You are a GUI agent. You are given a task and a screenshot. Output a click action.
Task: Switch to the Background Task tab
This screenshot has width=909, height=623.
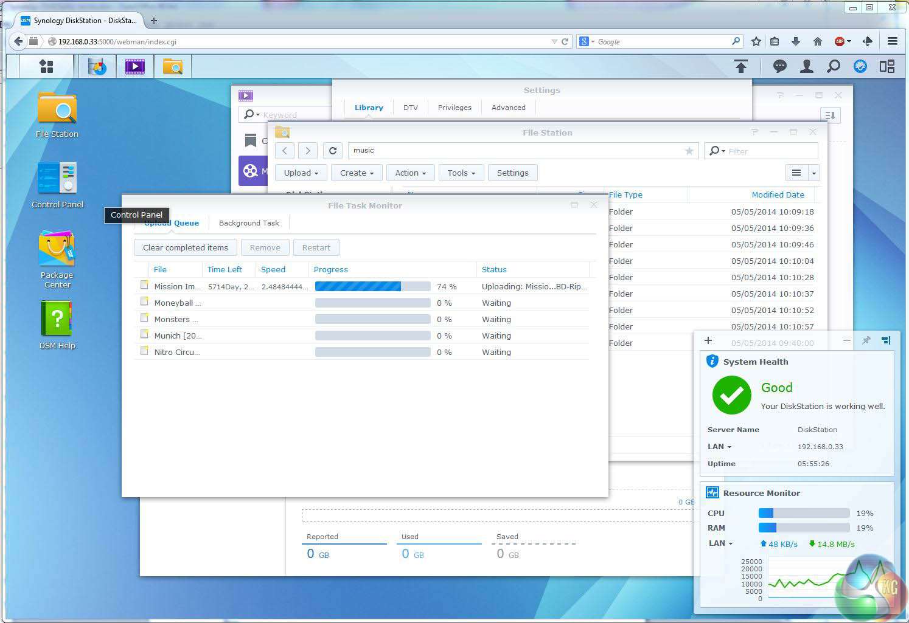[249, 223]
